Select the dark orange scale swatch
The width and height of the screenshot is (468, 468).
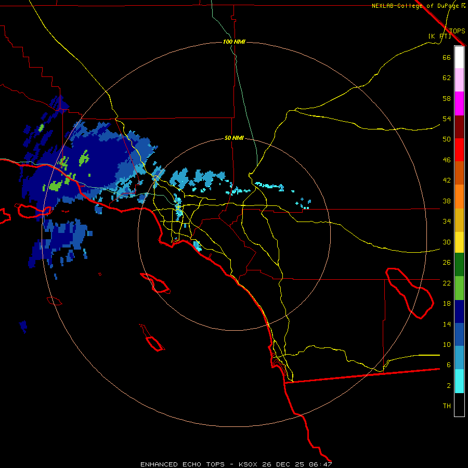coord(459,173)
